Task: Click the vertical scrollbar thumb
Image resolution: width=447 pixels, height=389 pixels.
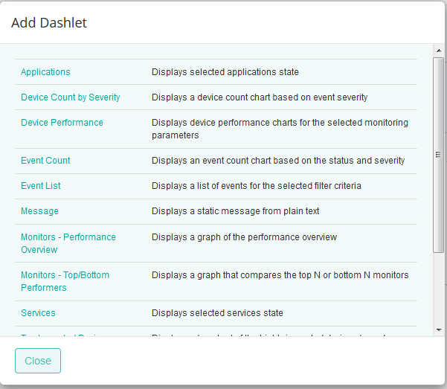Action: (x=439, y=155)
